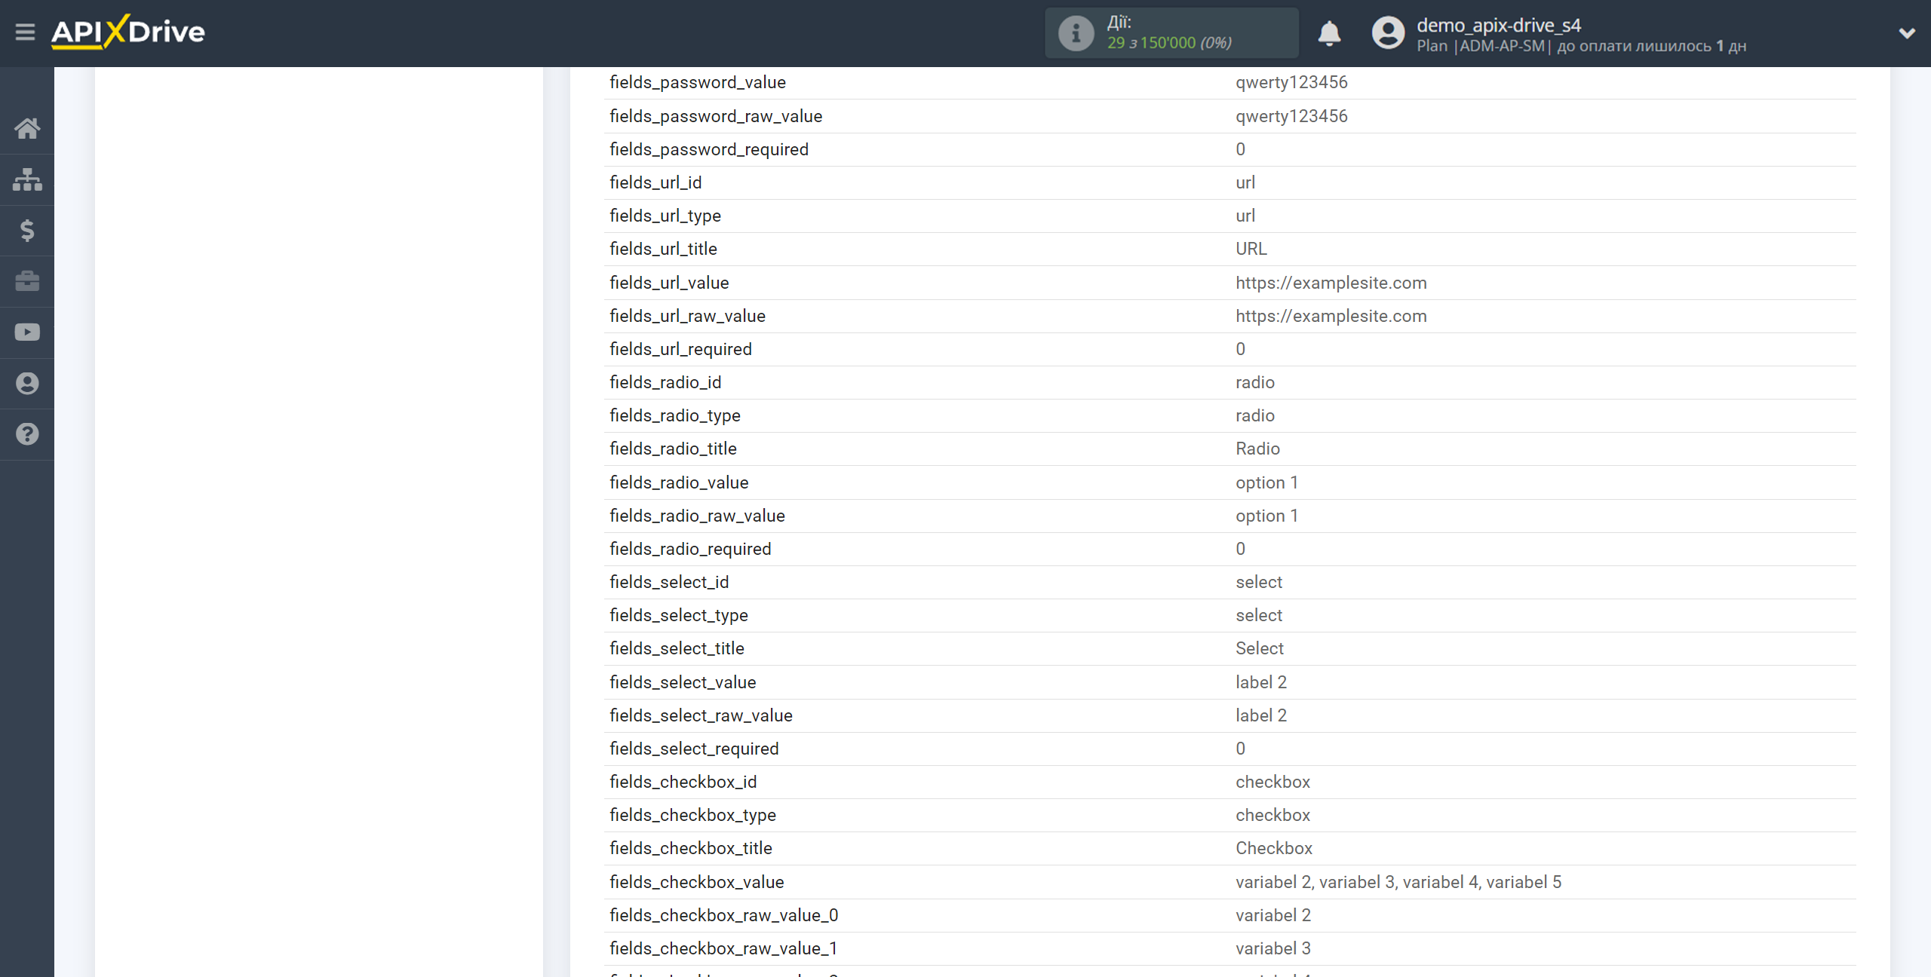Open profile user icon in sidebar
This screenshot has width=1931, height=977.
point(27,384)
